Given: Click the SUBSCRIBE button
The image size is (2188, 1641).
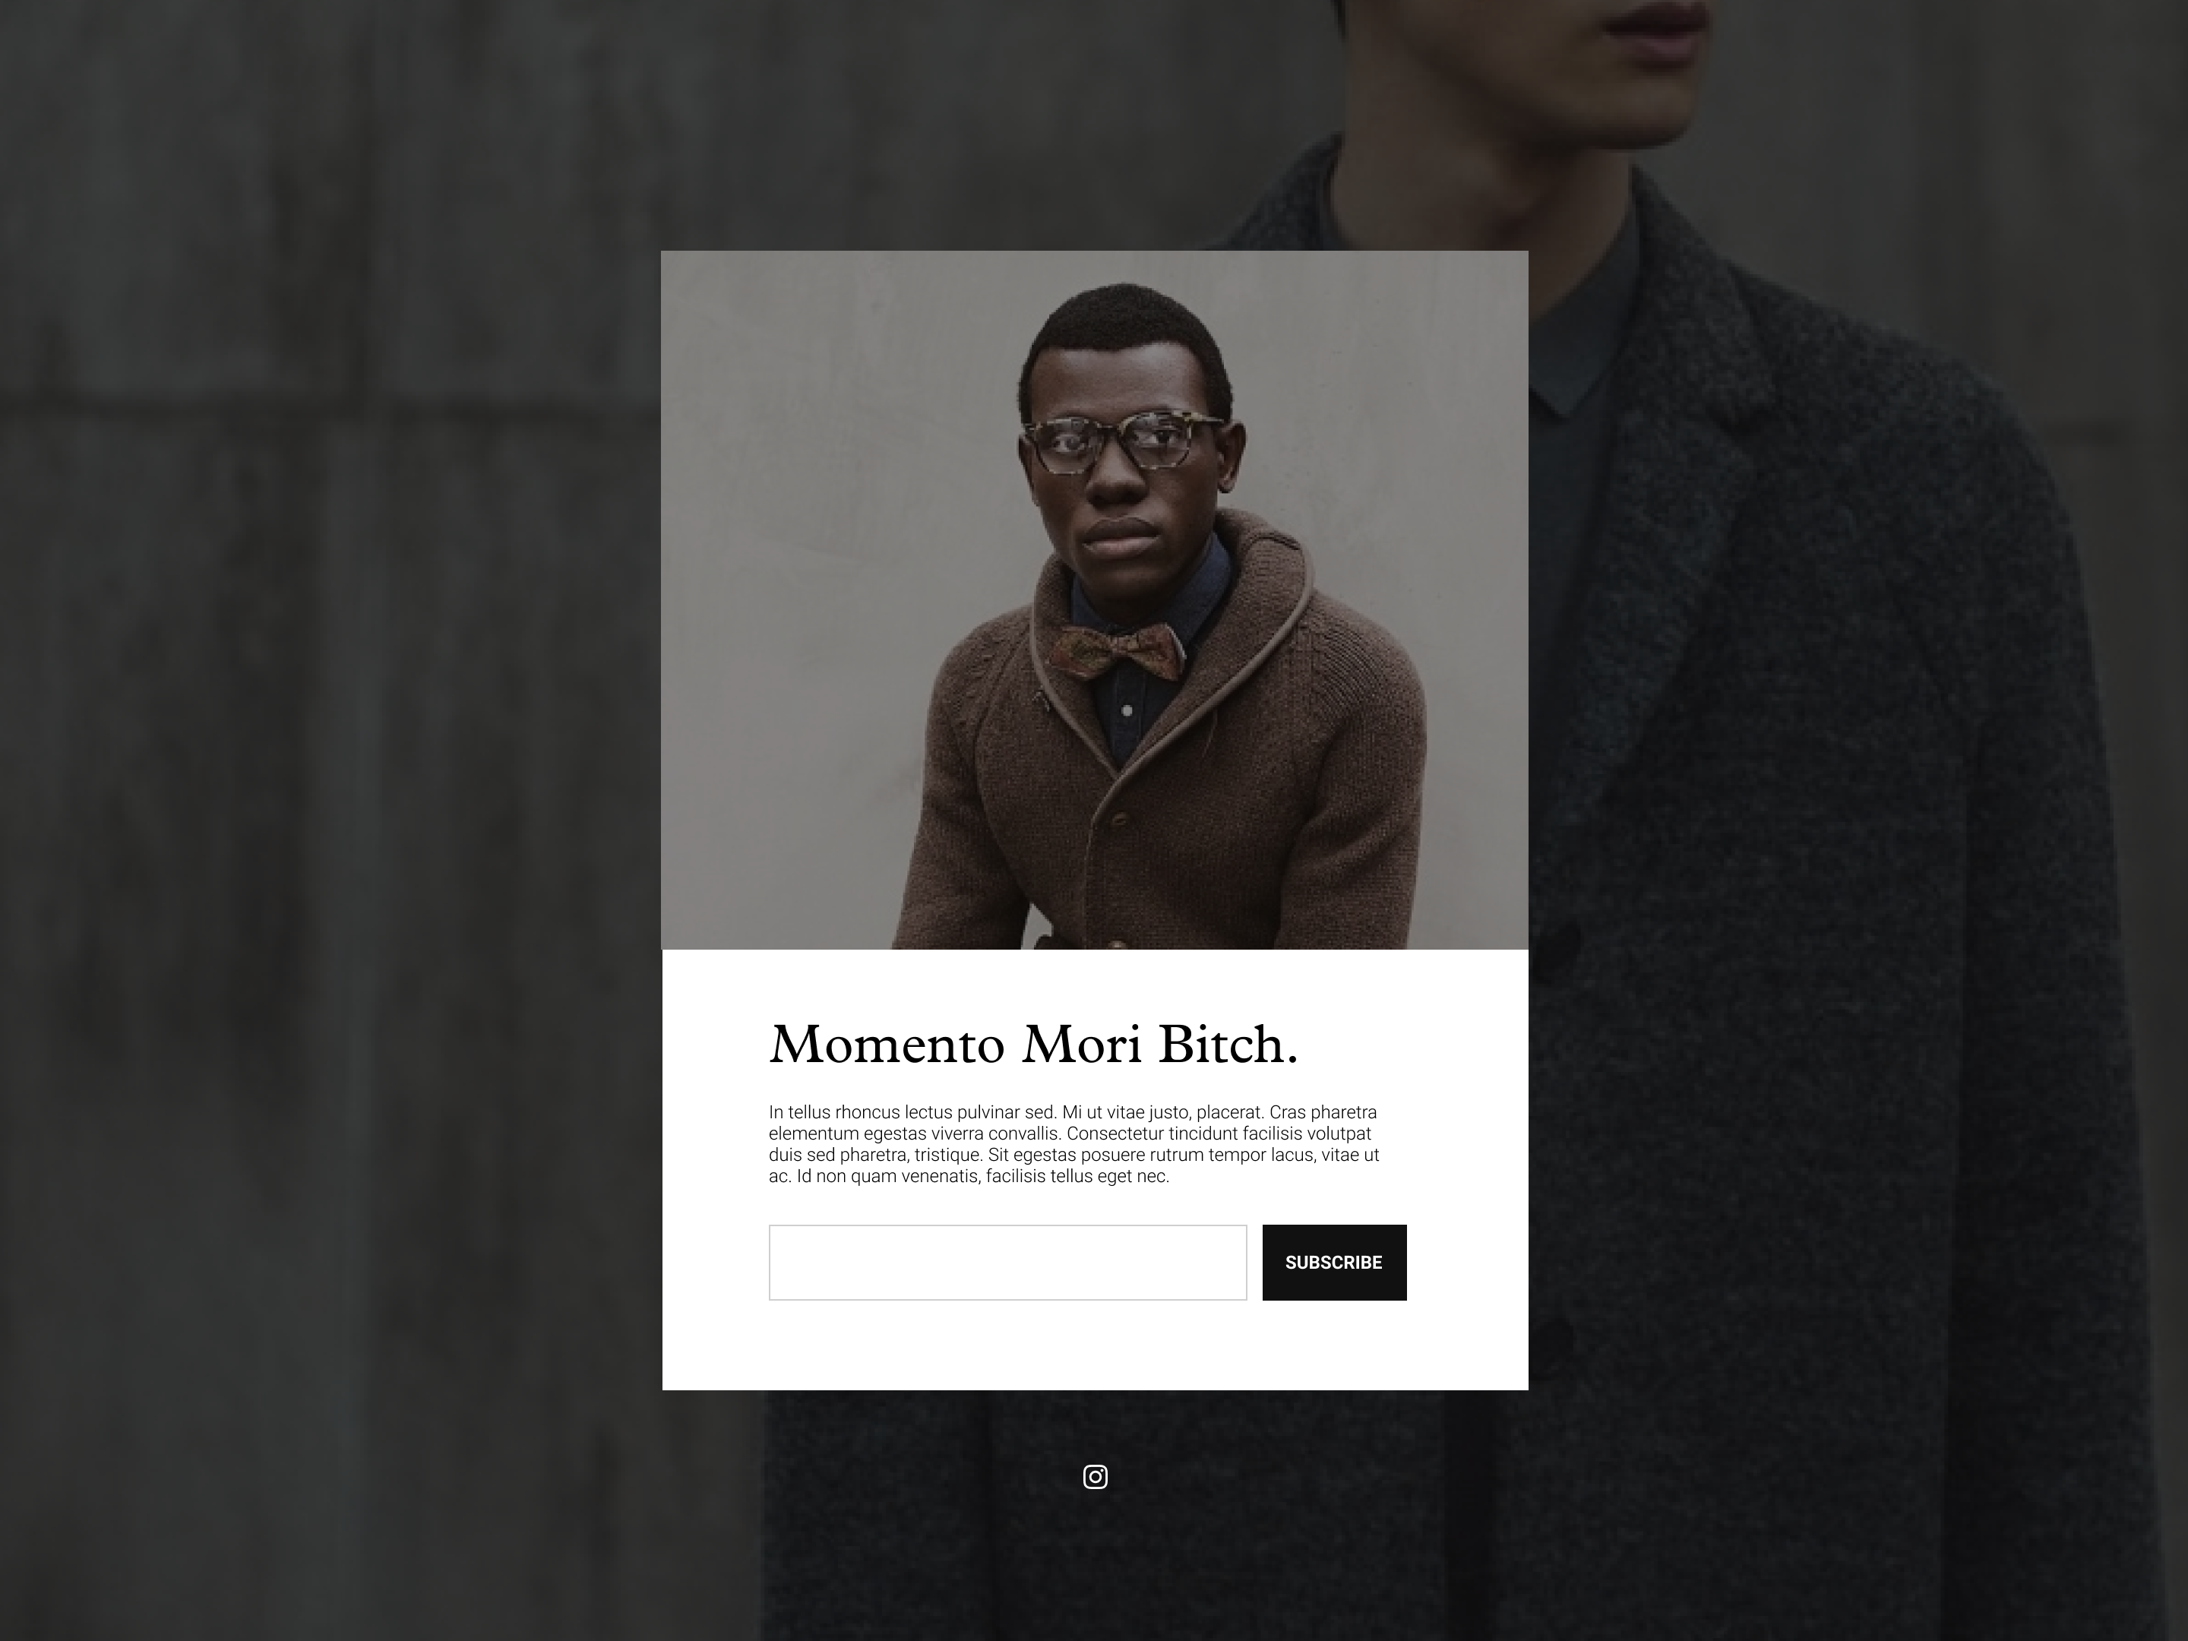Looking at the screenshot, I should pos(1333,1262).
